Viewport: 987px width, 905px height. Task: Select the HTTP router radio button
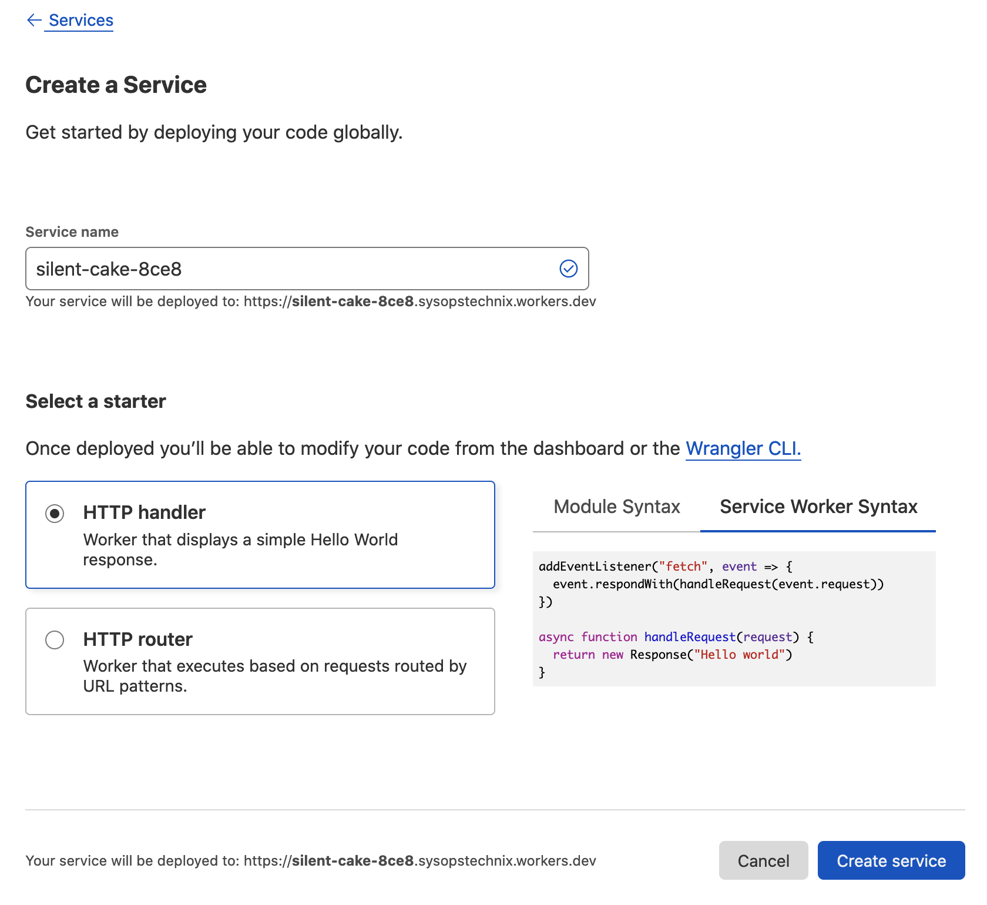pyautogui.click(x=55, y=640)
